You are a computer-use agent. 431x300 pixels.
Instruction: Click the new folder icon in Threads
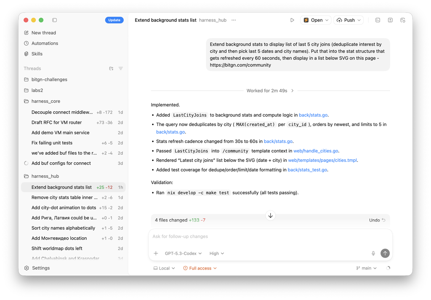[x=111, y=69]
